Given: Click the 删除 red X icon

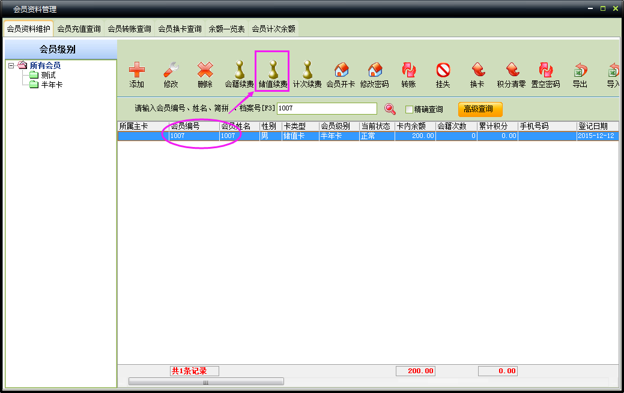Looking at the screenshot, I should pos(205,70).
